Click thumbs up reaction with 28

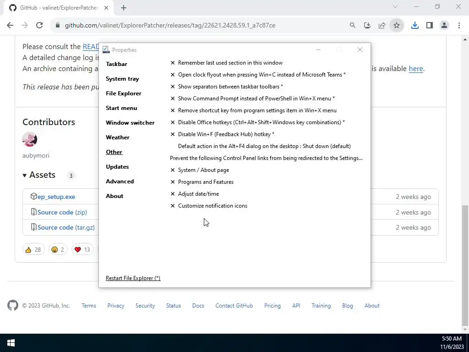33,249
